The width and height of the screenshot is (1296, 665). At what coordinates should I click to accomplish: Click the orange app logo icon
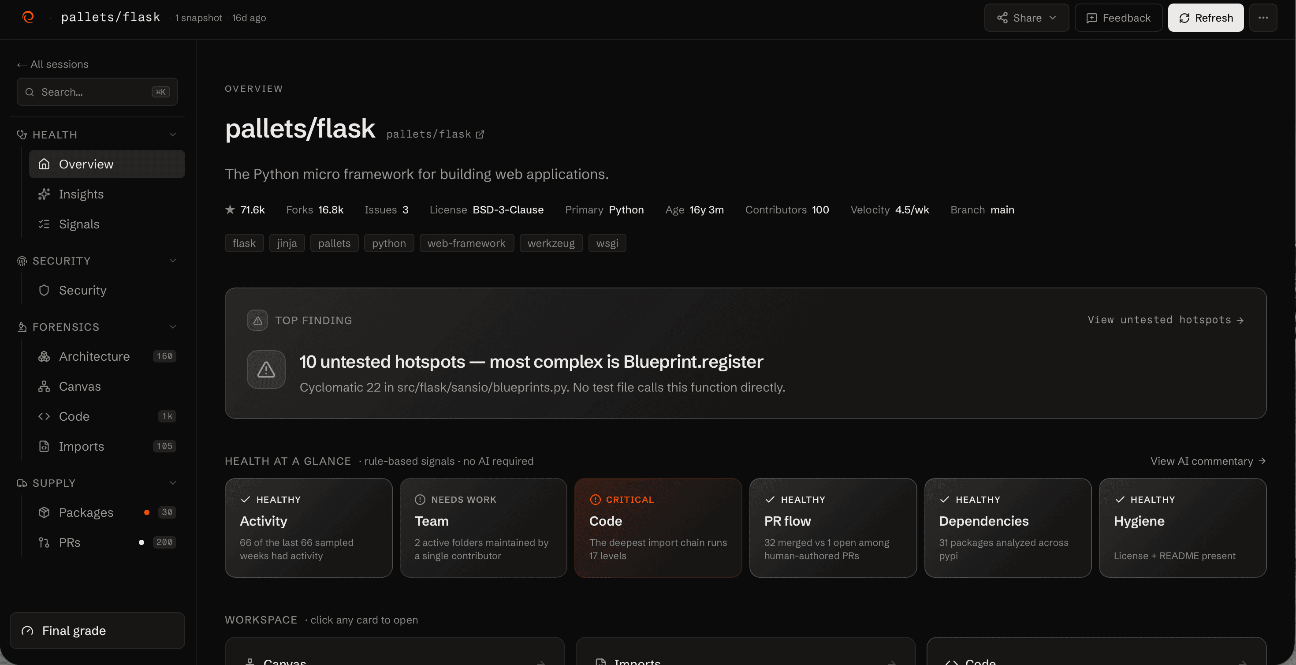pos(28,17)
